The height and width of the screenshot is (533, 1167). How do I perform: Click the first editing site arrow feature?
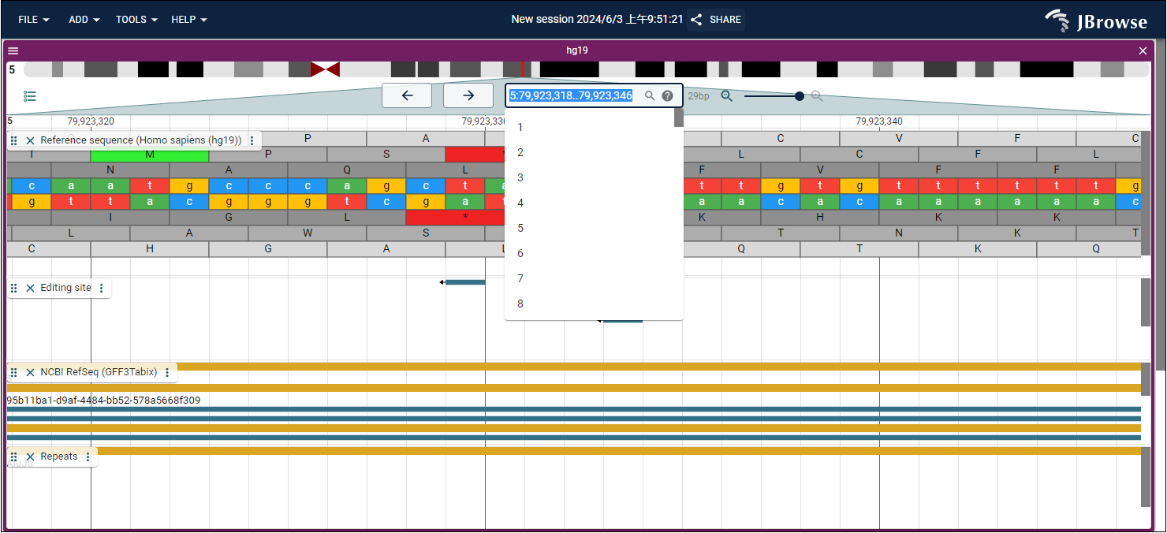pos(462,282)
